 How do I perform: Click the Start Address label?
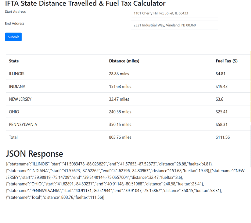(15, 12)
